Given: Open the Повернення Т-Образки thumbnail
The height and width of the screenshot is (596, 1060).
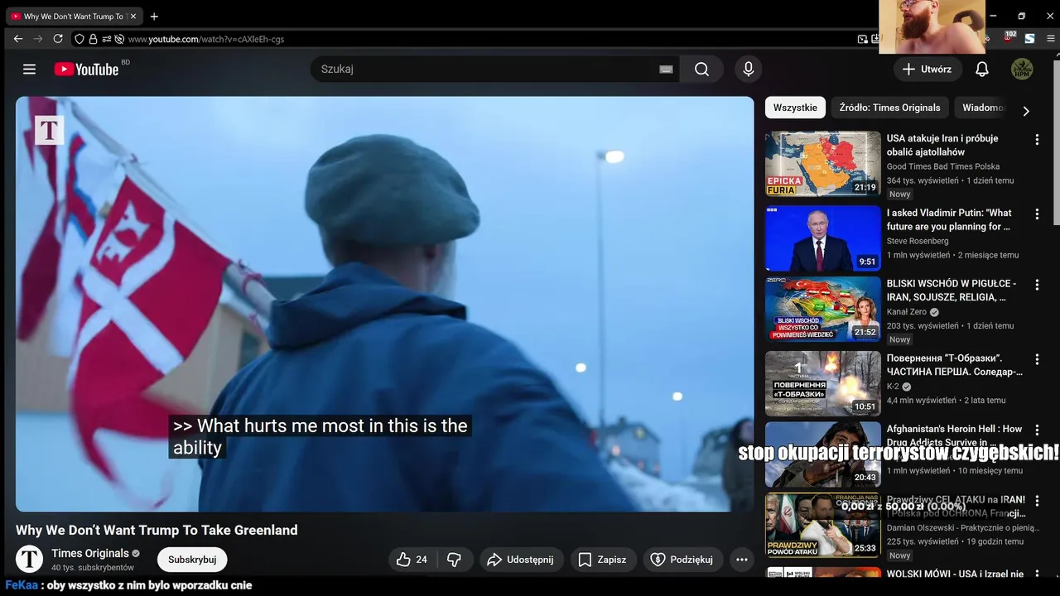Looking at the screenshot, I should point(822,383).
